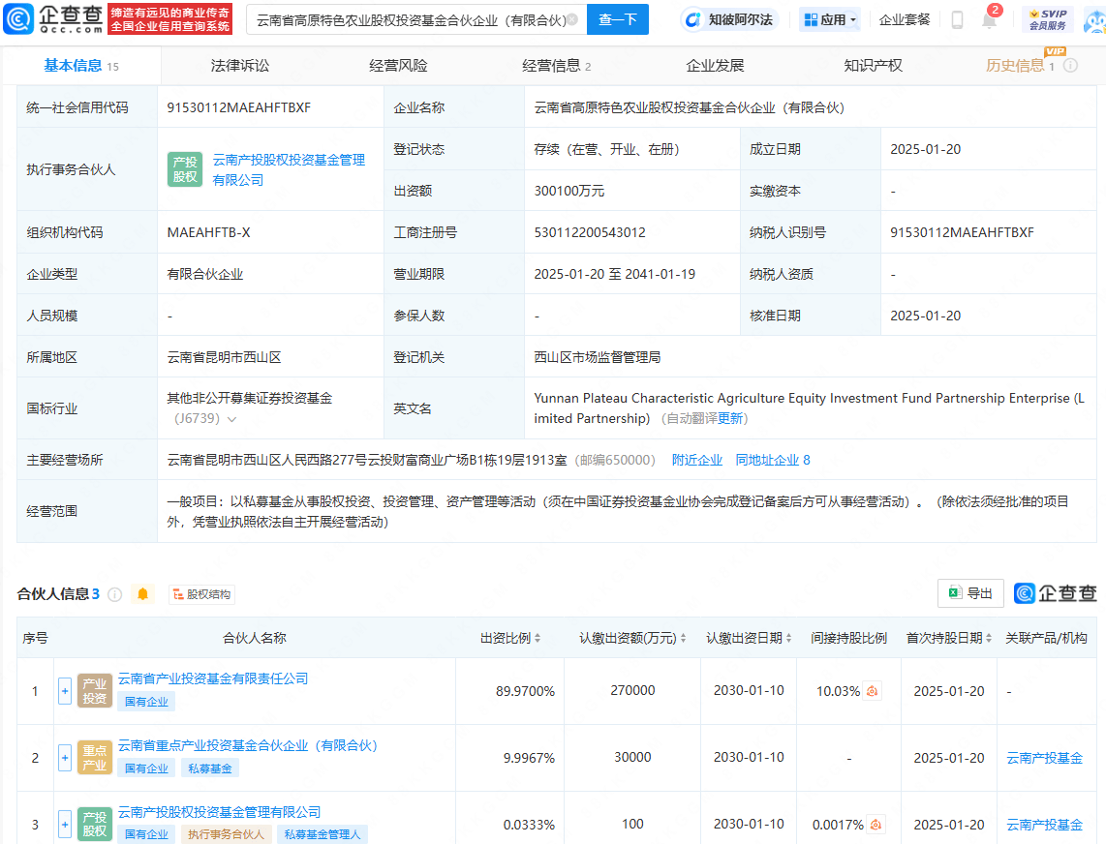Open the Qcc.com home logo

[x=53, y=19]
